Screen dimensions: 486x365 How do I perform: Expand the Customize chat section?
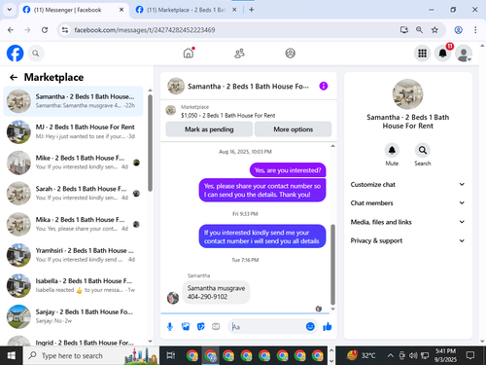[x=407, y=184]
